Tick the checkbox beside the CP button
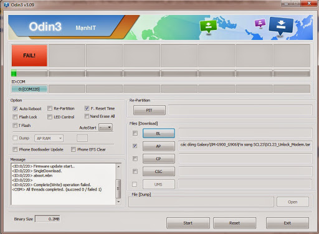The width and height of the screenshot is (319, 234). (135, 159)
